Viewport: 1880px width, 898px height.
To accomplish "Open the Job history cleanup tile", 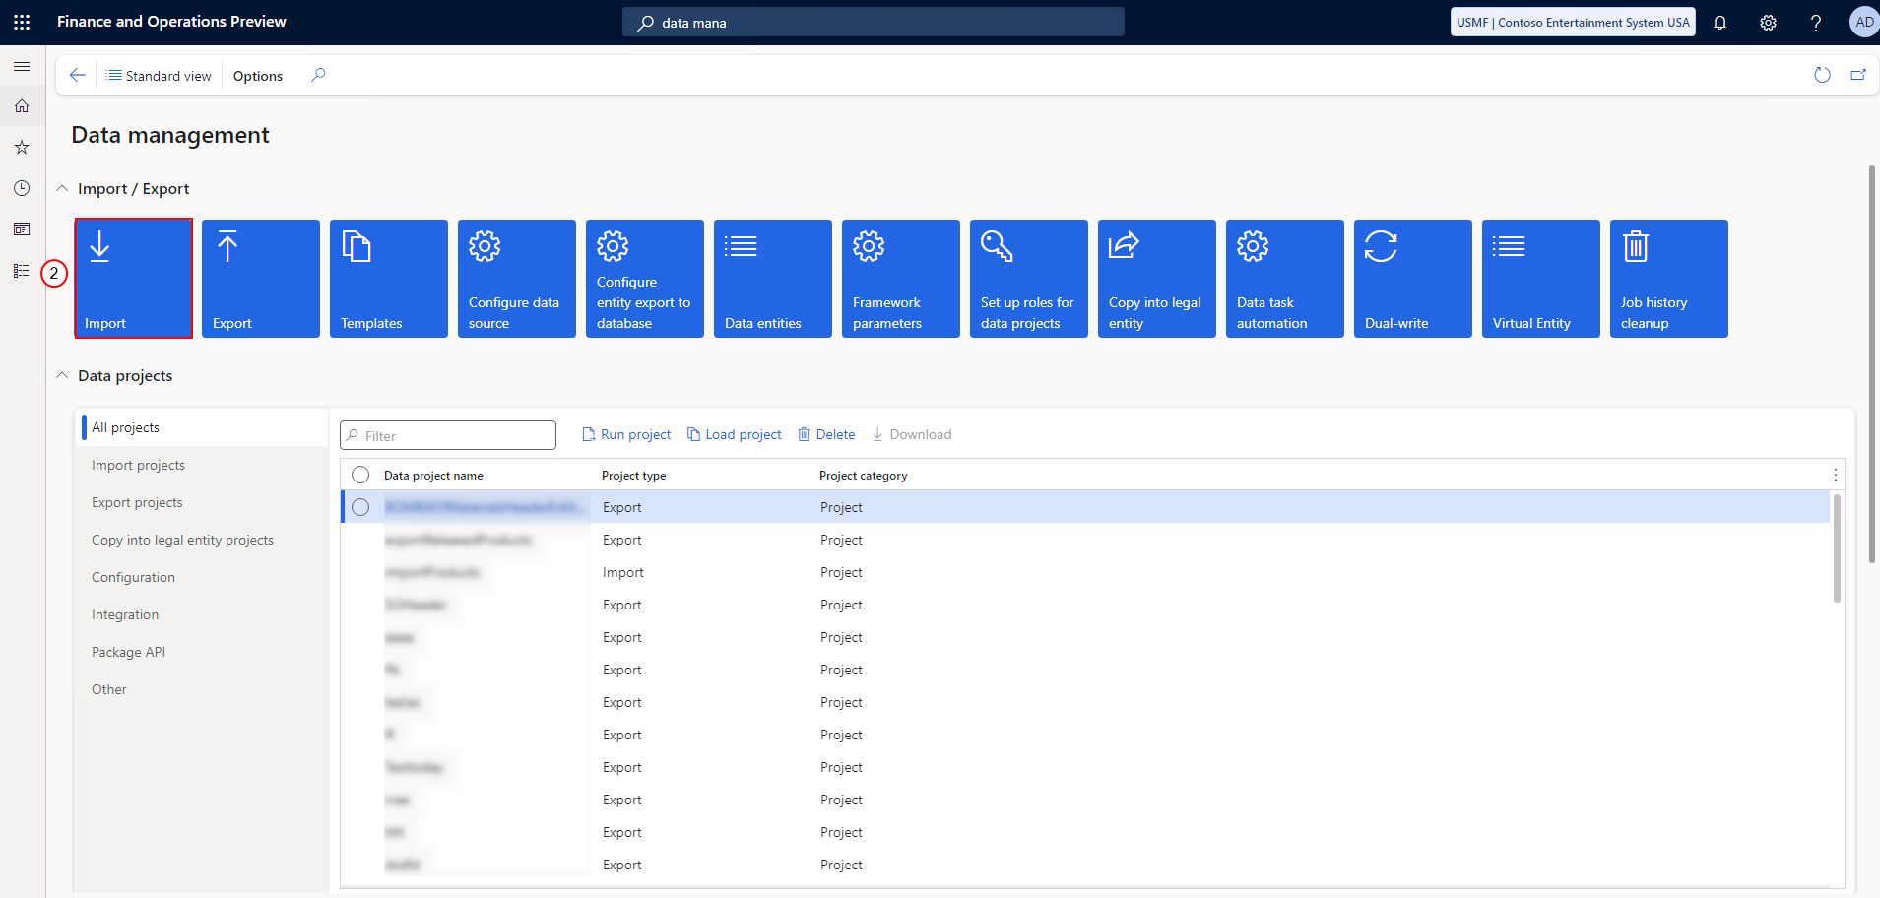I will pyautogui.click(x=1669, y=279).
